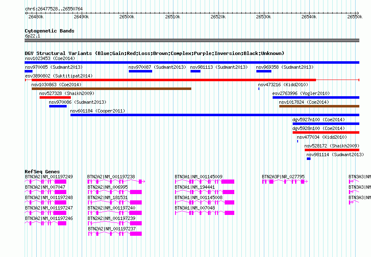Image resolution: width=371 pixels, height=257 pixels.
Task: Select the nsv981114 (Sudmant2013) blue marker
Action: click(308, 159)
